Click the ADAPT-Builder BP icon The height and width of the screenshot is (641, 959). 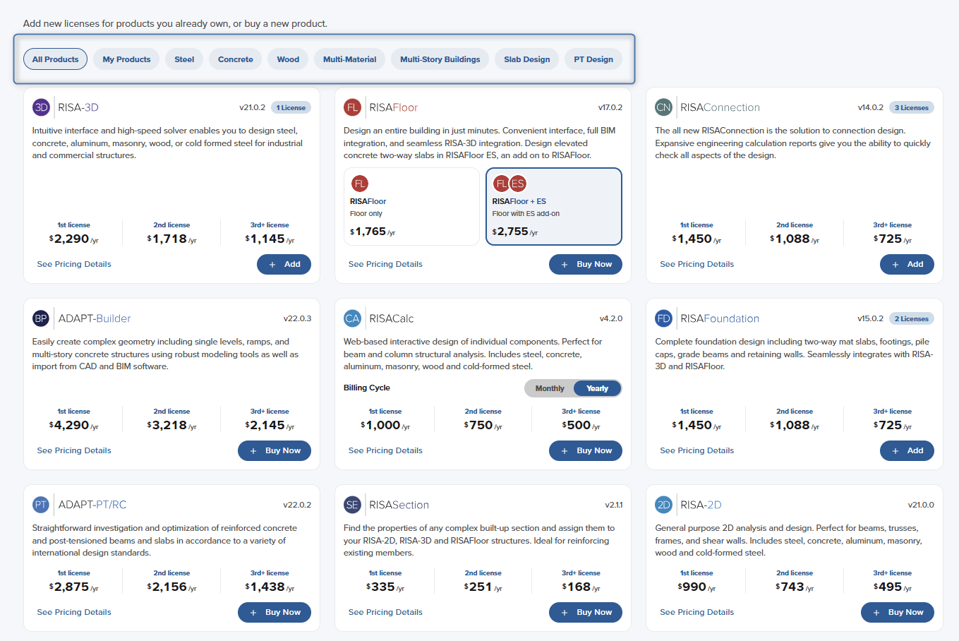(x=41, y=318)
